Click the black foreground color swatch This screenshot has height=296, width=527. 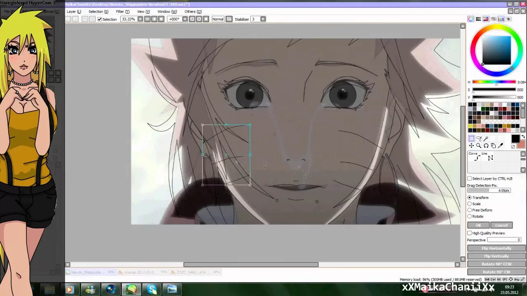(515, 139)
